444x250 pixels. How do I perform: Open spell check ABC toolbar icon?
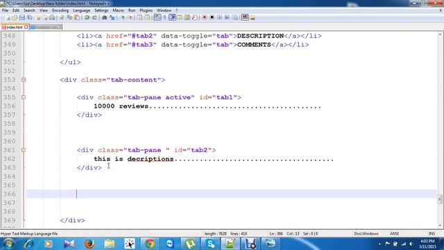click(245, 17)
